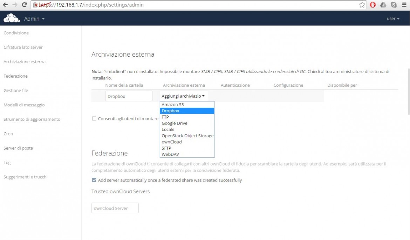Click the Google Drive extension icon
This screenshot has width=410, height=240.
coord(383,5)
